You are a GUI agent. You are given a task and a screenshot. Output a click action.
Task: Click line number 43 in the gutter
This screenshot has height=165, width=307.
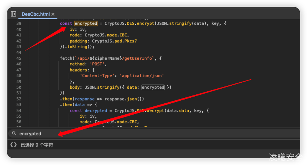pos(19,47)
